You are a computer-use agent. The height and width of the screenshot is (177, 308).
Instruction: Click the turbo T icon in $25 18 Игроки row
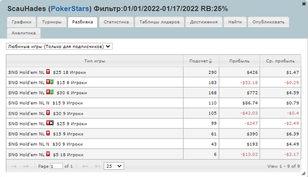48,72
